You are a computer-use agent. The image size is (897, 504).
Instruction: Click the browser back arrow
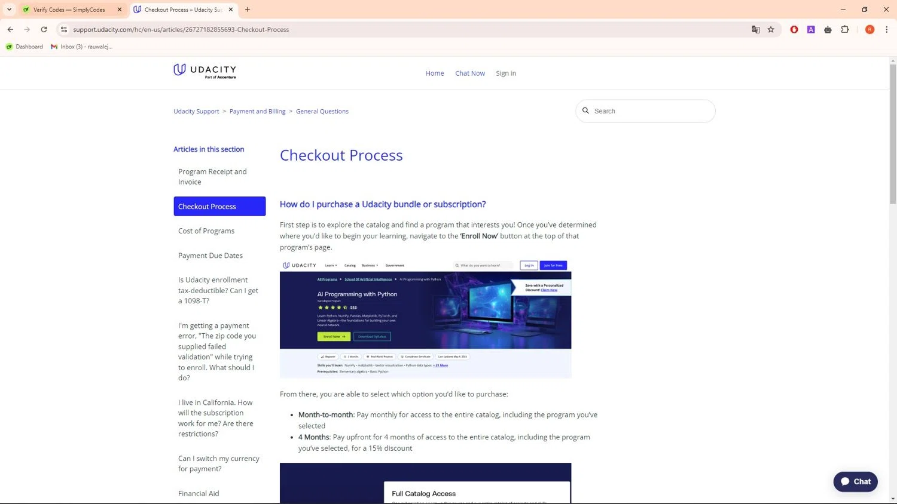10,29
